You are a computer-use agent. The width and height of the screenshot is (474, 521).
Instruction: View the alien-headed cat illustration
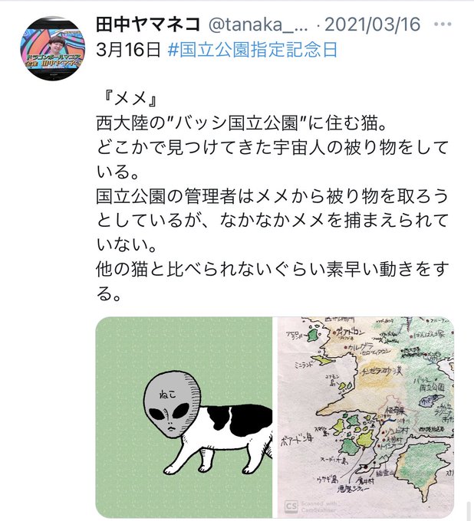tap(183, 417)
